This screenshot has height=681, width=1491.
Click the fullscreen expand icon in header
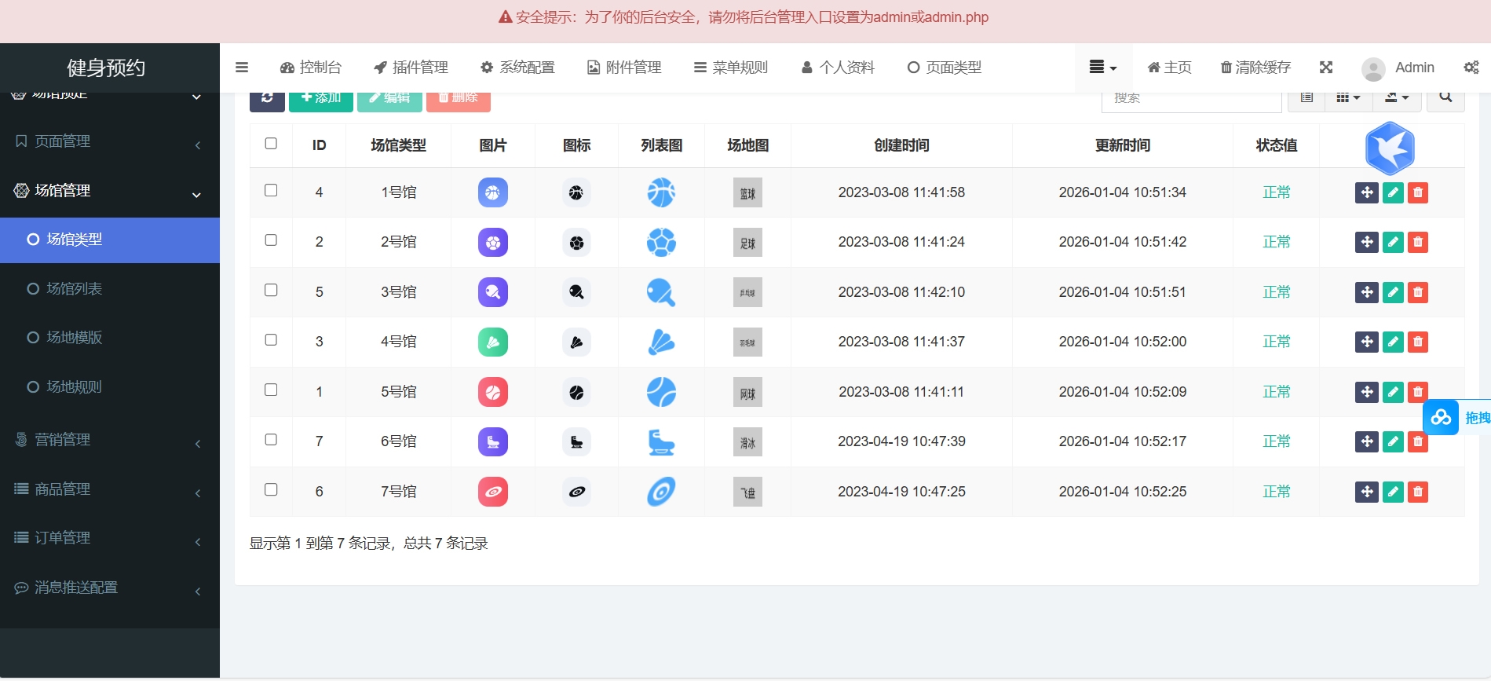(x=1325, y=68)
